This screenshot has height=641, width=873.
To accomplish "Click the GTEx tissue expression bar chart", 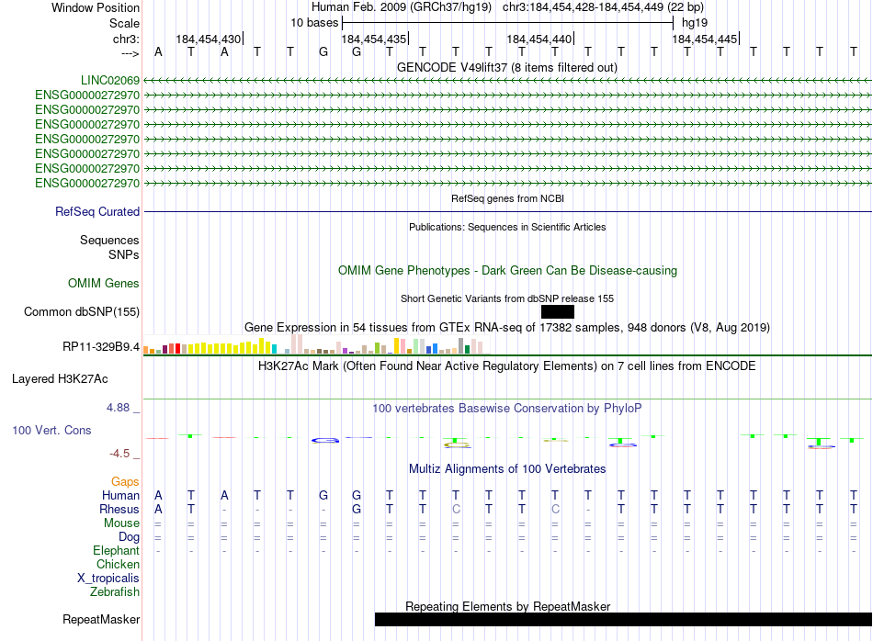I will pos(316,344).
